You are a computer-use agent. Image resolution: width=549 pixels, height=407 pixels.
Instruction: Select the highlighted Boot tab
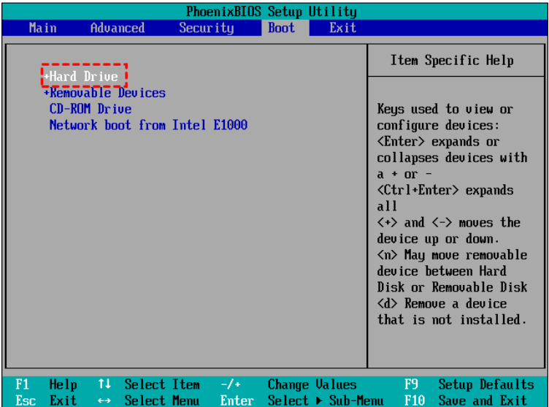click(x=281, y=28)
